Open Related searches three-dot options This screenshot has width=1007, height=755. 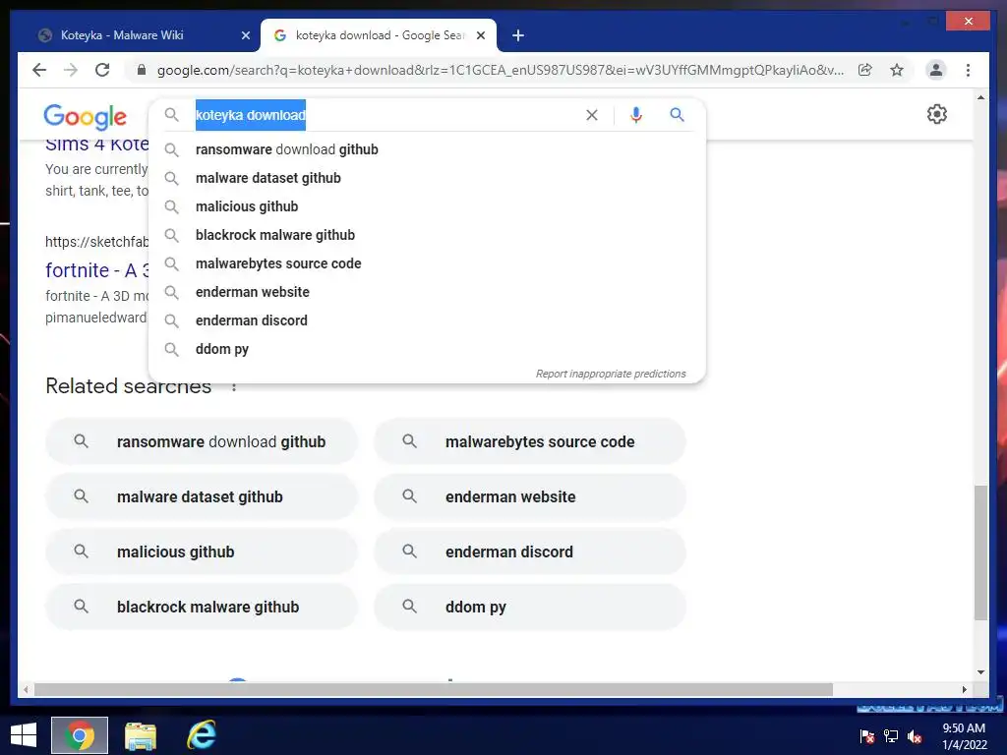[234, 387]
